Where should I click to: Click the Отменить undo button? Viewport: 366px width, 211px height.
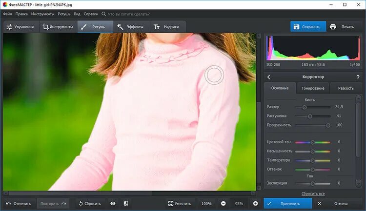19,204
